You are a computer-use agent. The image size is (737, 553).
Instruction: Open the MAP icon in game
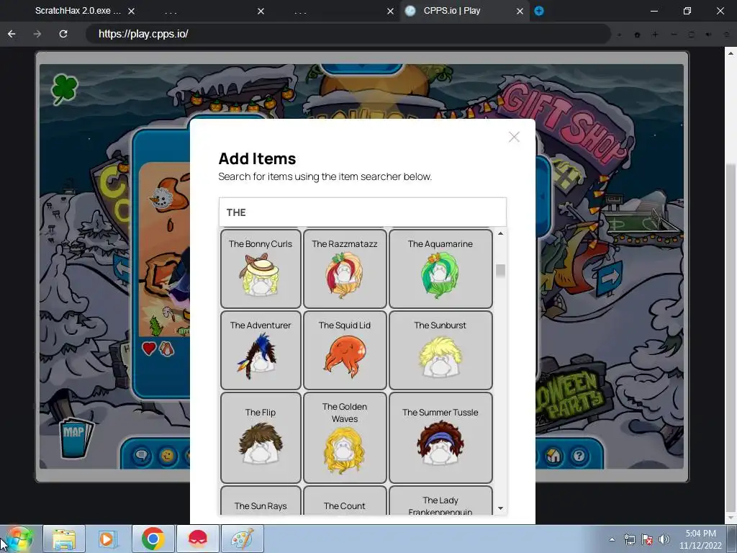[x=75, y=437]
